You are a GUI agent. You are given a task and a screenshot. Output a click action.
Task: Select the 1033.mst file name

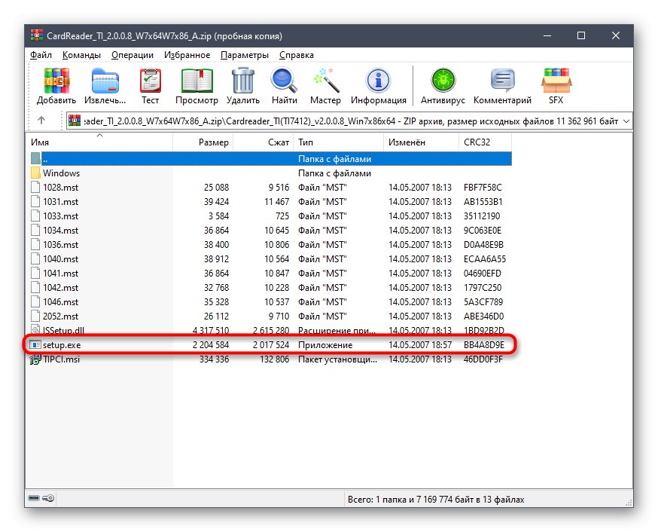(60, 216)
